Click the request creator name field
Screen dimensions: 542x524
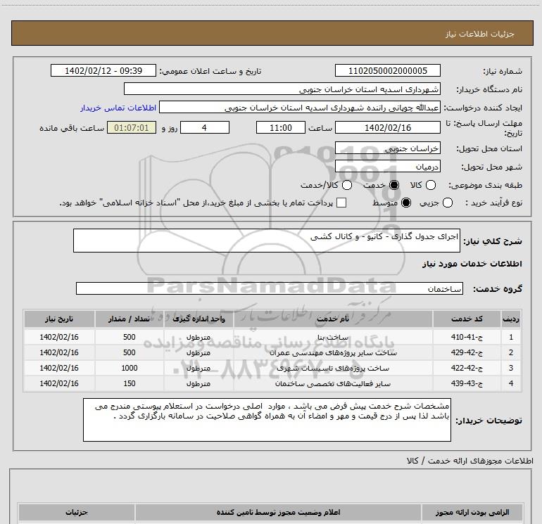[300, 108]
